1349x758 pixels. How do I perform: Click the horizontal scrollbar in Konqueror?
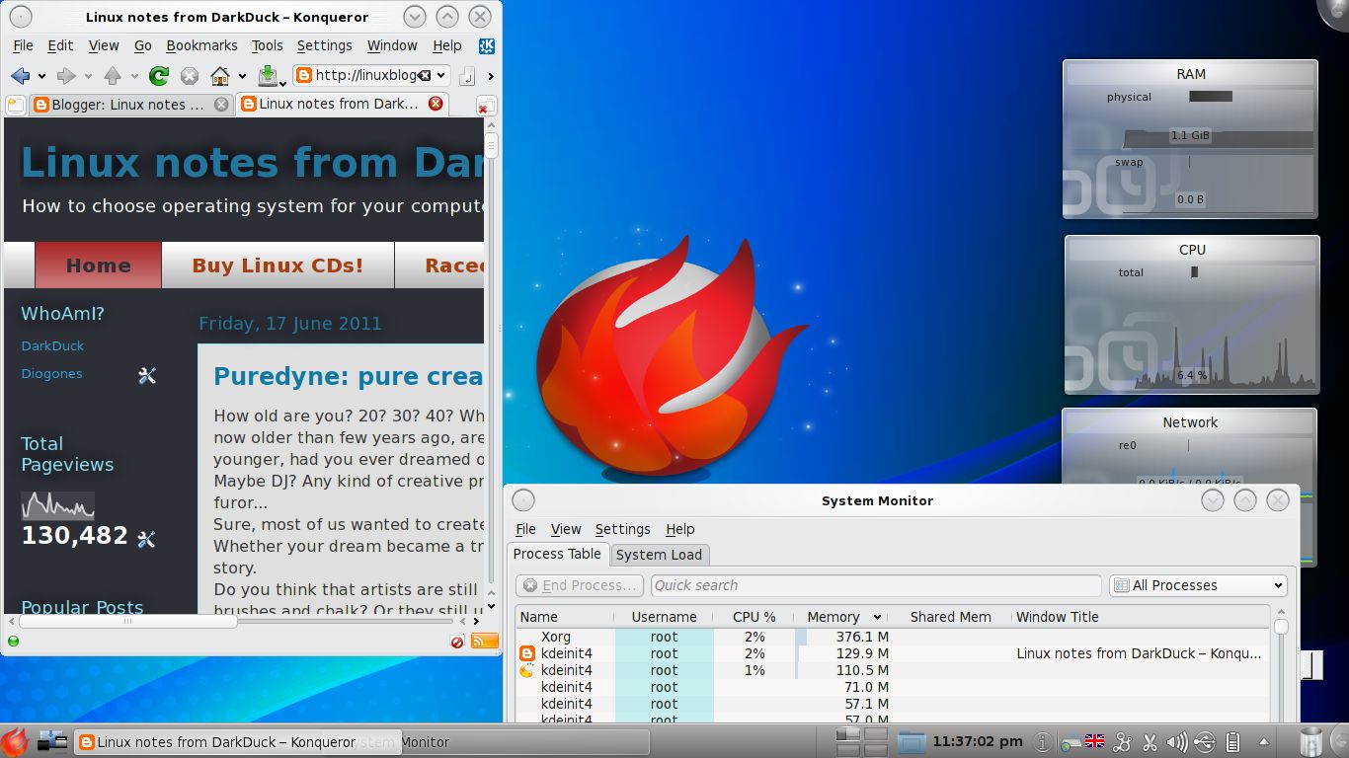128,623
